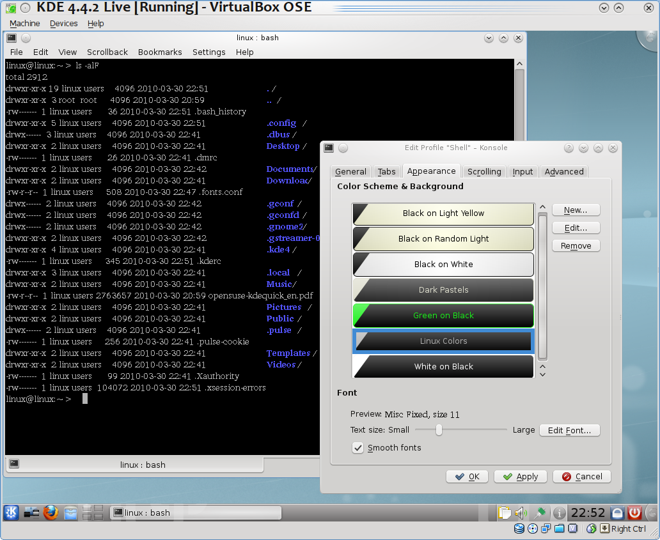Toggle the sticky button in VirtualBox title bar

click(25, 8)
